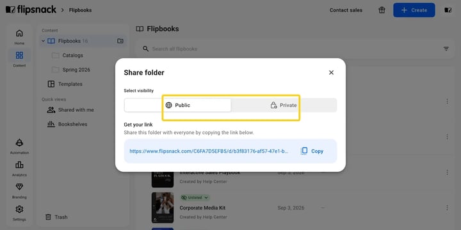Click Flipbooks in the breadcrumb
461x230 pixels.
80,10
